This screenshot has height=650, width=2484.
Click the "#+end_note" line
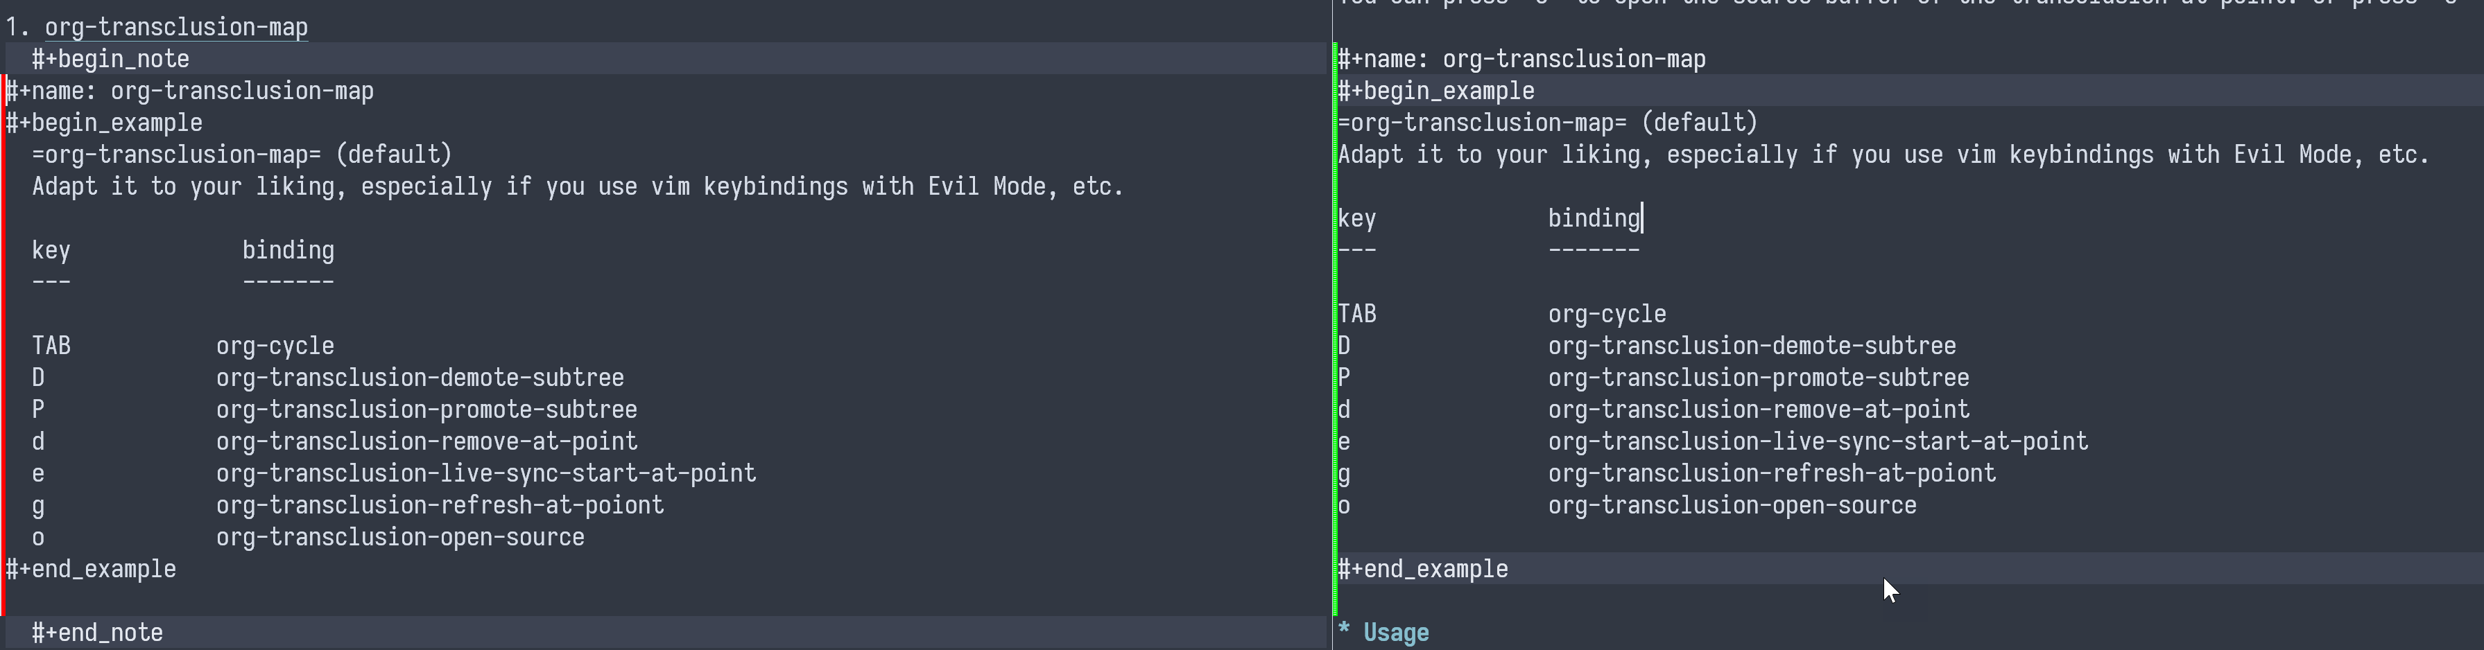[96, 633]
